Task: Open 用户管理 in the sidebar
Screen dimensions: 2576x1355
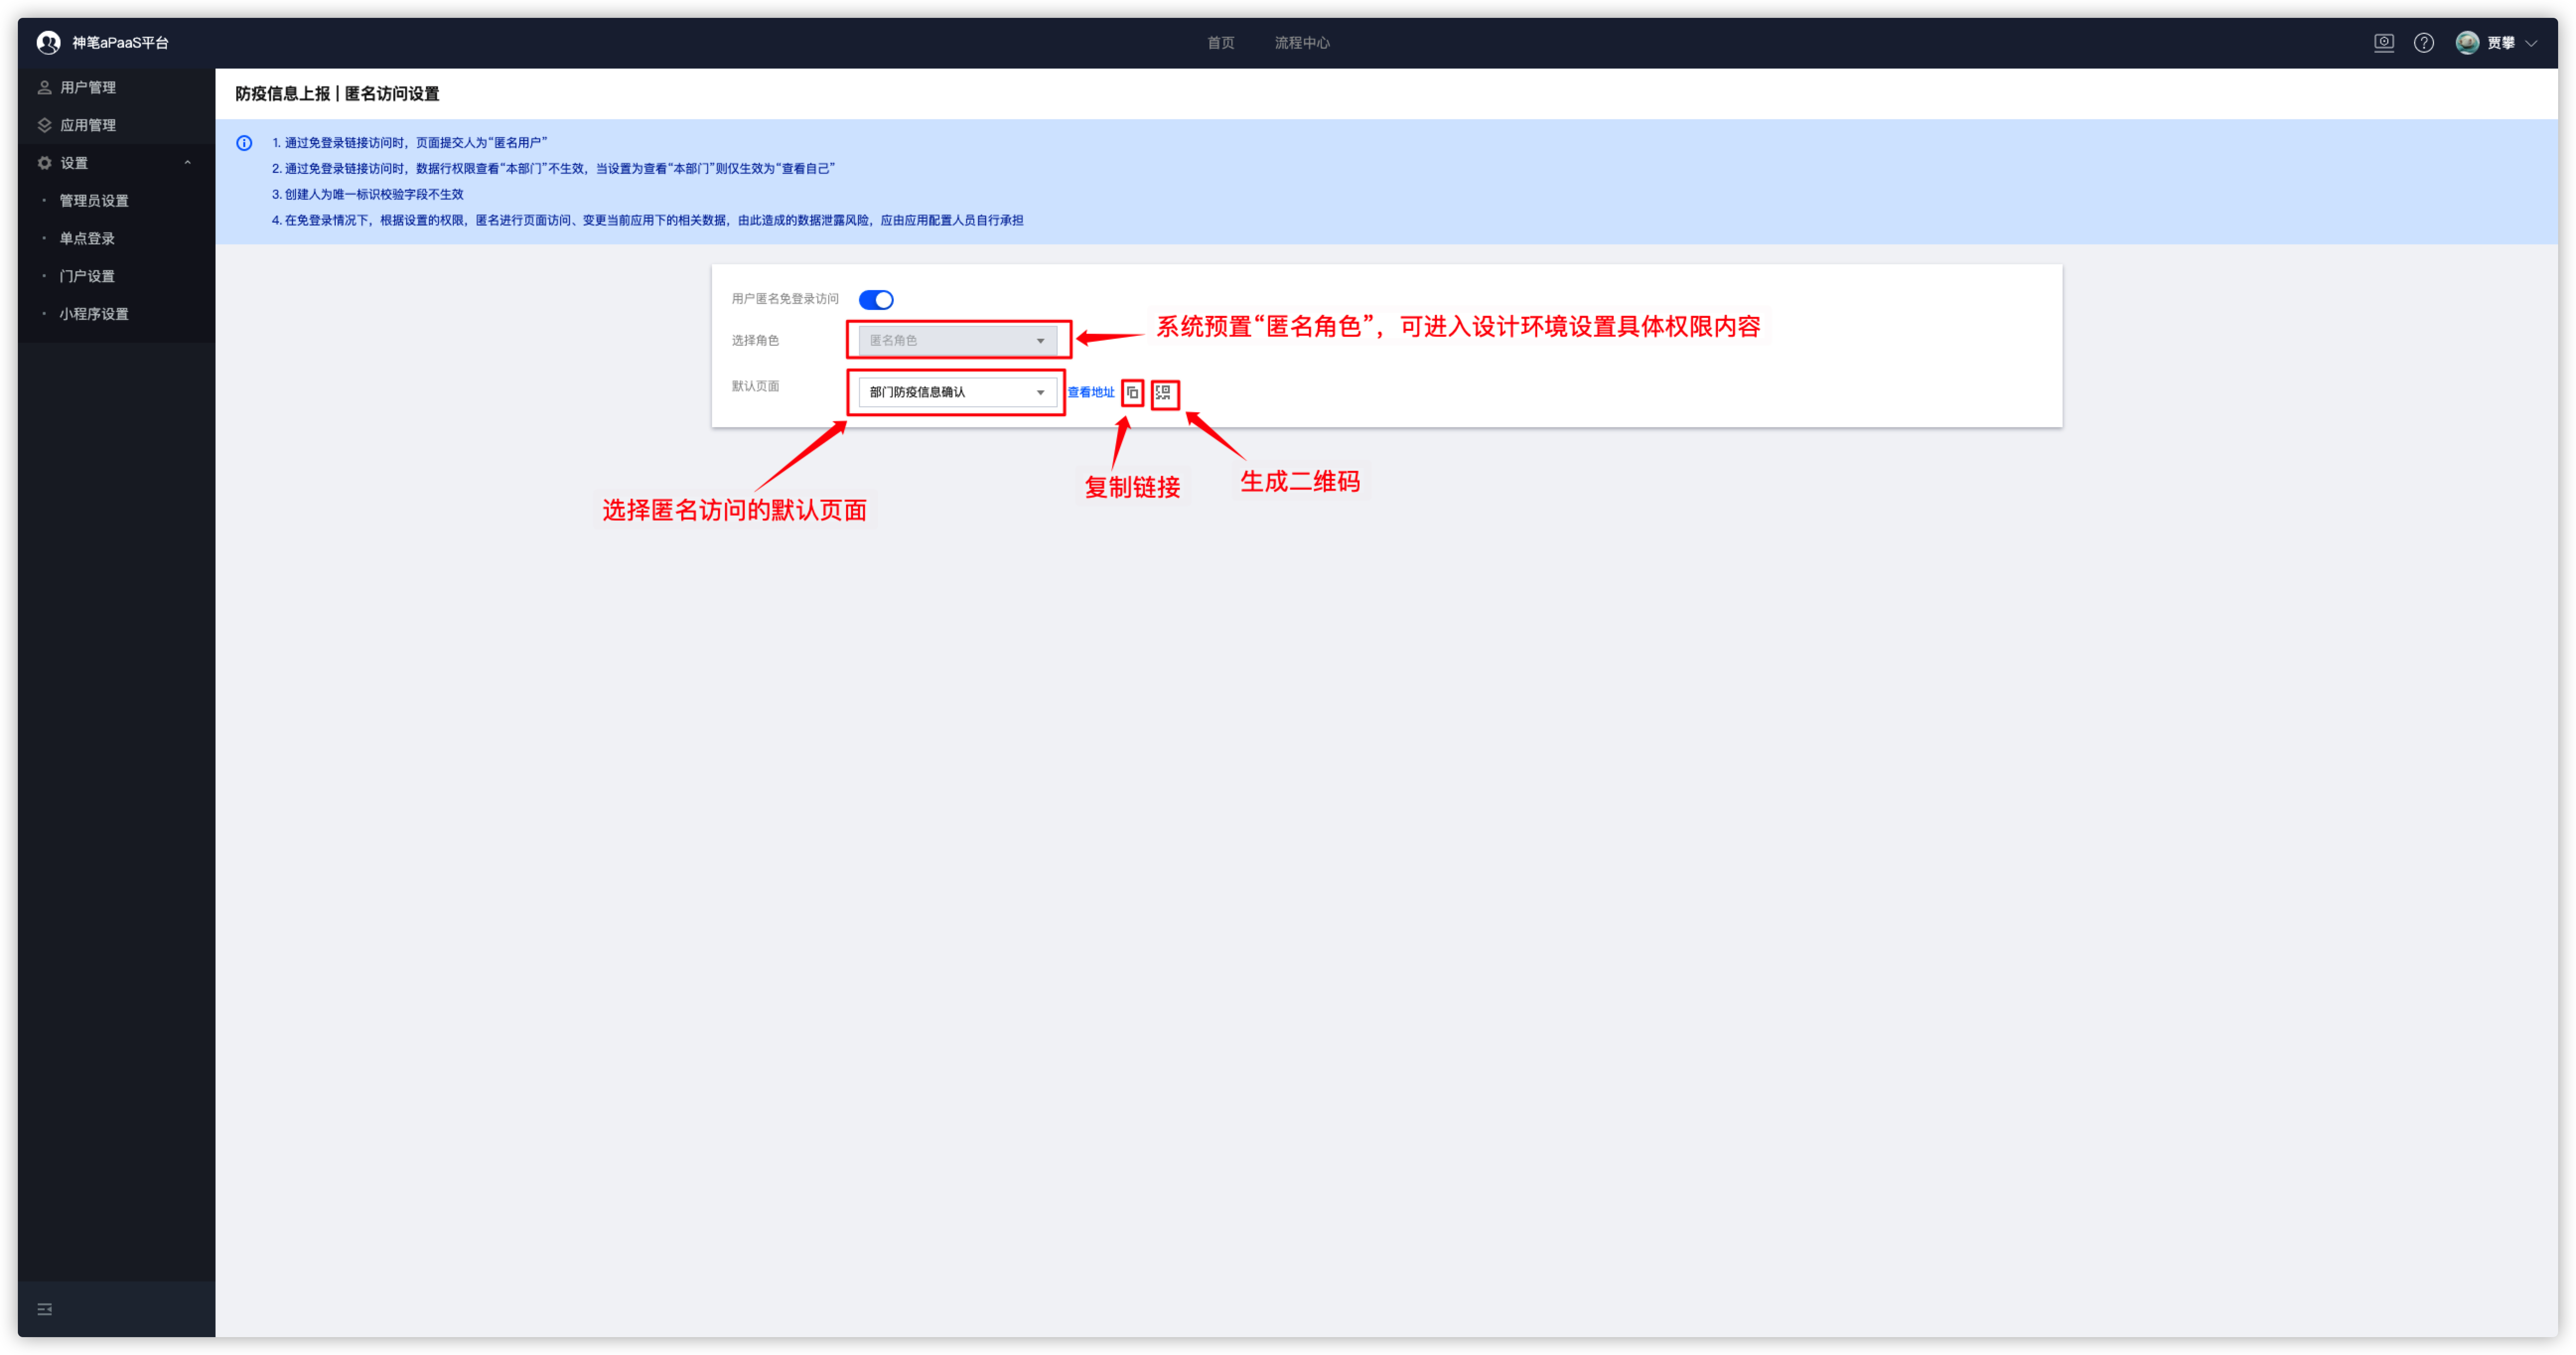Action: pyautogui.click(x=116, y=87)
